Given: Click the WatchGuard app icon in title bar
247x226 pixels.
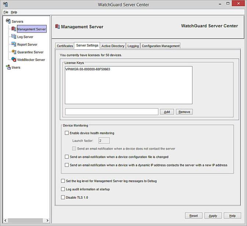Looking at the screenshot, I should 5,5.
